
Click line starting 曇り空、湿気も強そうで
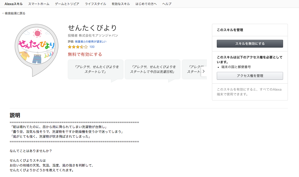(67, 132)
